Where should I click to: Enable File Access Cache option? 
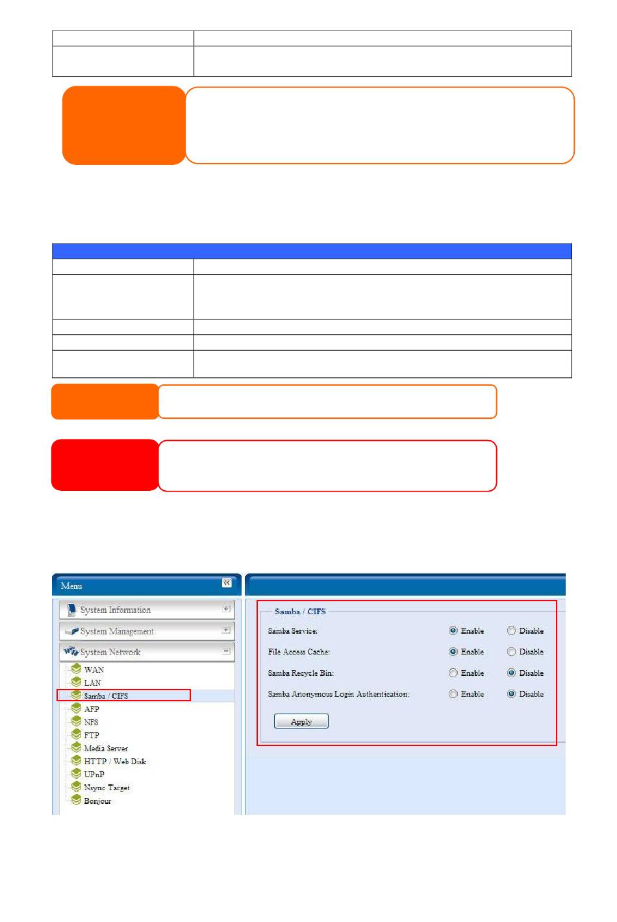click(453, 651)
